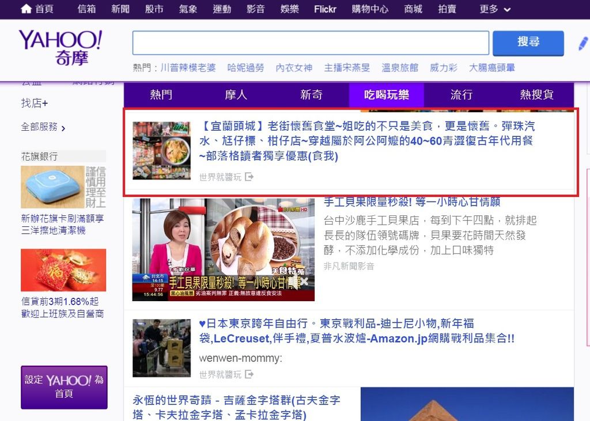
Task: Click trending term 川普辣模老婆
Action: [x=188, y=68]
